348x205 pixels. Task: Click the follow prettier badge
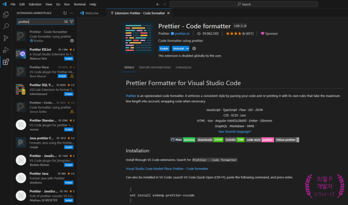(287, 140)
